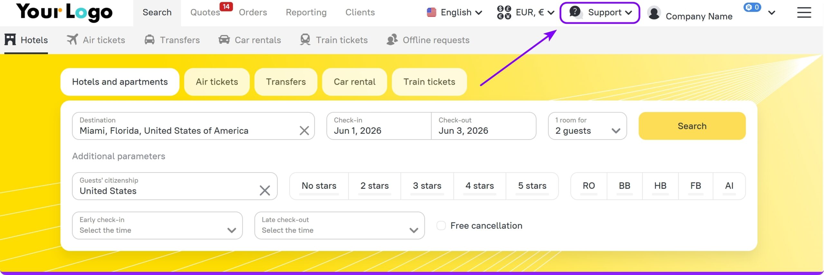Image resolution: width=824 pixels, height=275 pixels.
Task: Open the Air tickets airplane icon section
Action: [x=72, y=40]
